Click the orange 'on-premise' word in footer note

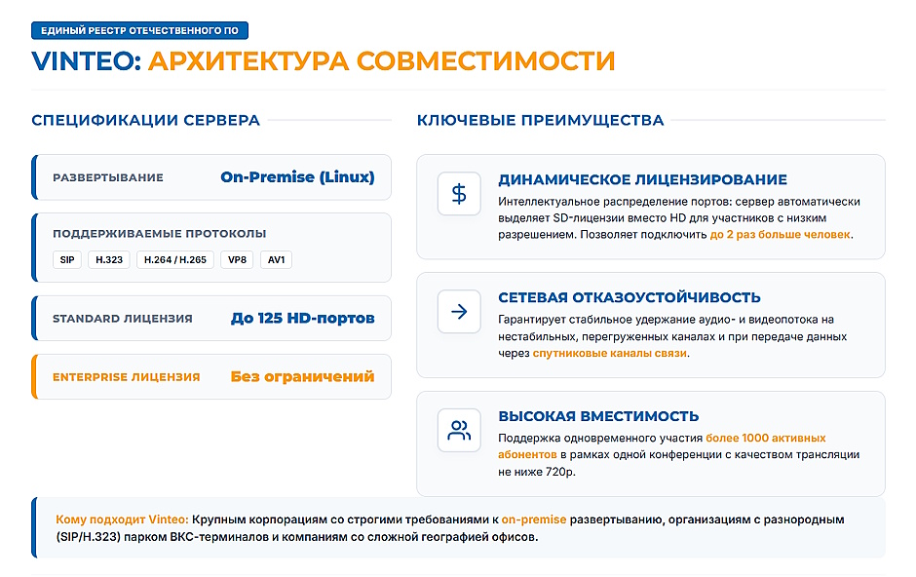coord(534,519)
